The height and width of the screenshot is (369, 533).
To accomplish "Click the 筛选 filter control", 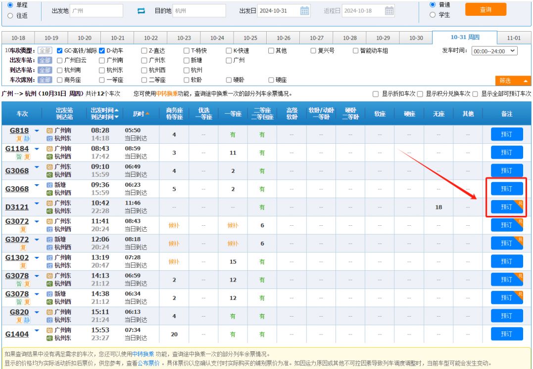I will tap(512, 81).
